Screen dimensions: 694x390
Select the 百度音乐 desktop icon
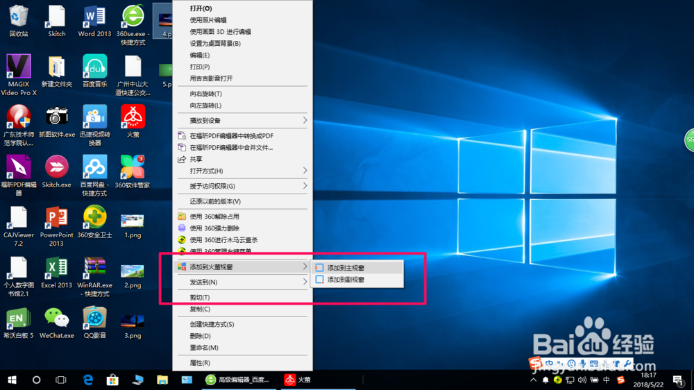click(x=94, y=71)
